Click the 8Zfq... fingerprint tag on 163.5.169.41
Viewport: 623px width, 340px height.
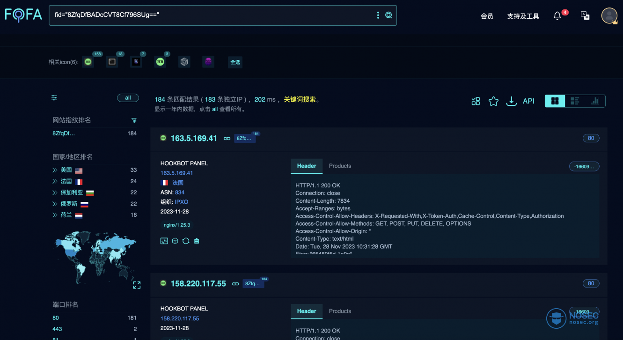[x=245, y=138]
